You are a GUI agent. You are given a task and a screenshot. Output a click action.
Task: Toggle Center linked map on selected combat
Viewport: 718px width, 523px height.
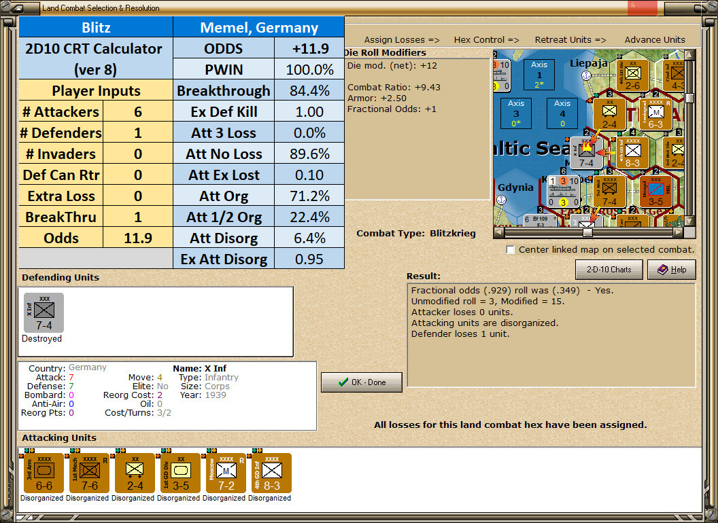tap(510, 250)
